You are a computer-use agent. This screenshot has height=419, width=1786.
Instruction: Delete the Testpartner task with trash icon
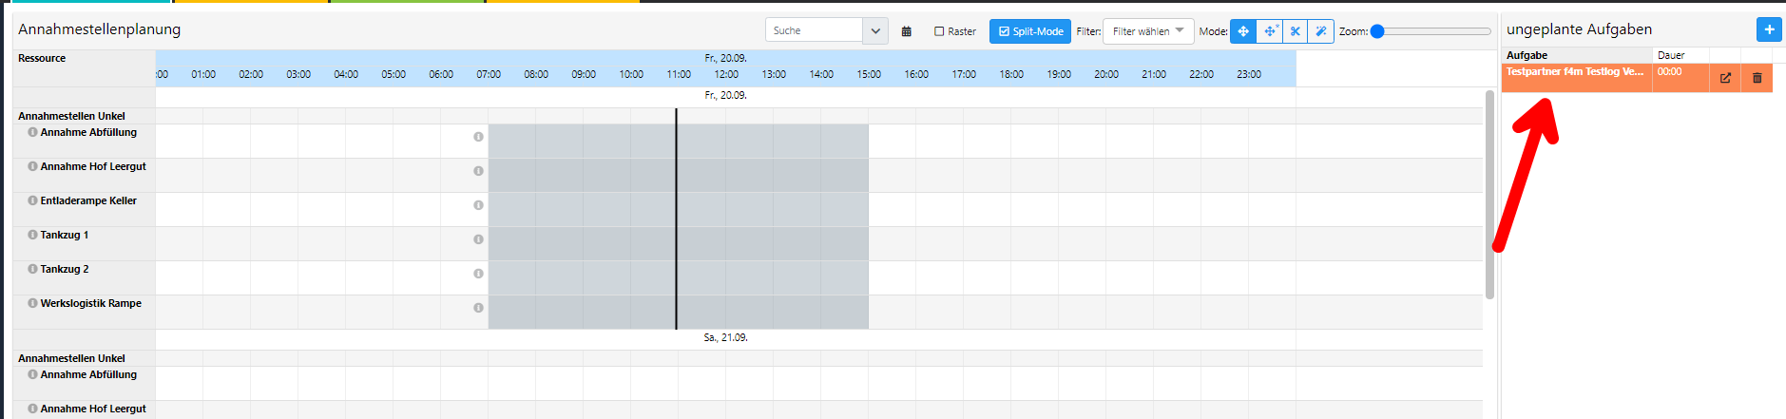pos(1757,78)
